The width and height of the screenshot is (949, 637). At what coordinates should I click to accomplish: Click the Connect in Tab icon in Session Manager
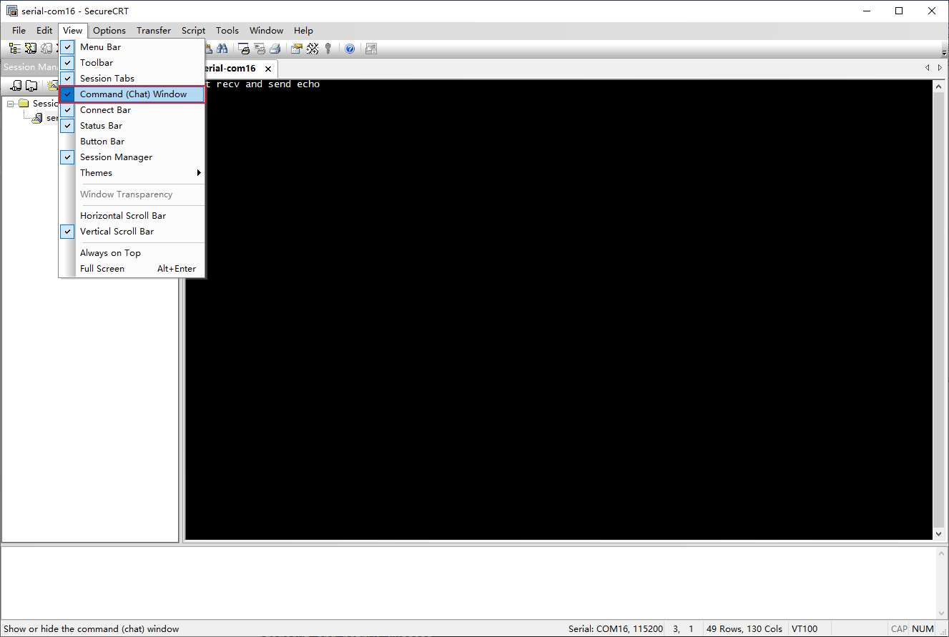[31, 85]
